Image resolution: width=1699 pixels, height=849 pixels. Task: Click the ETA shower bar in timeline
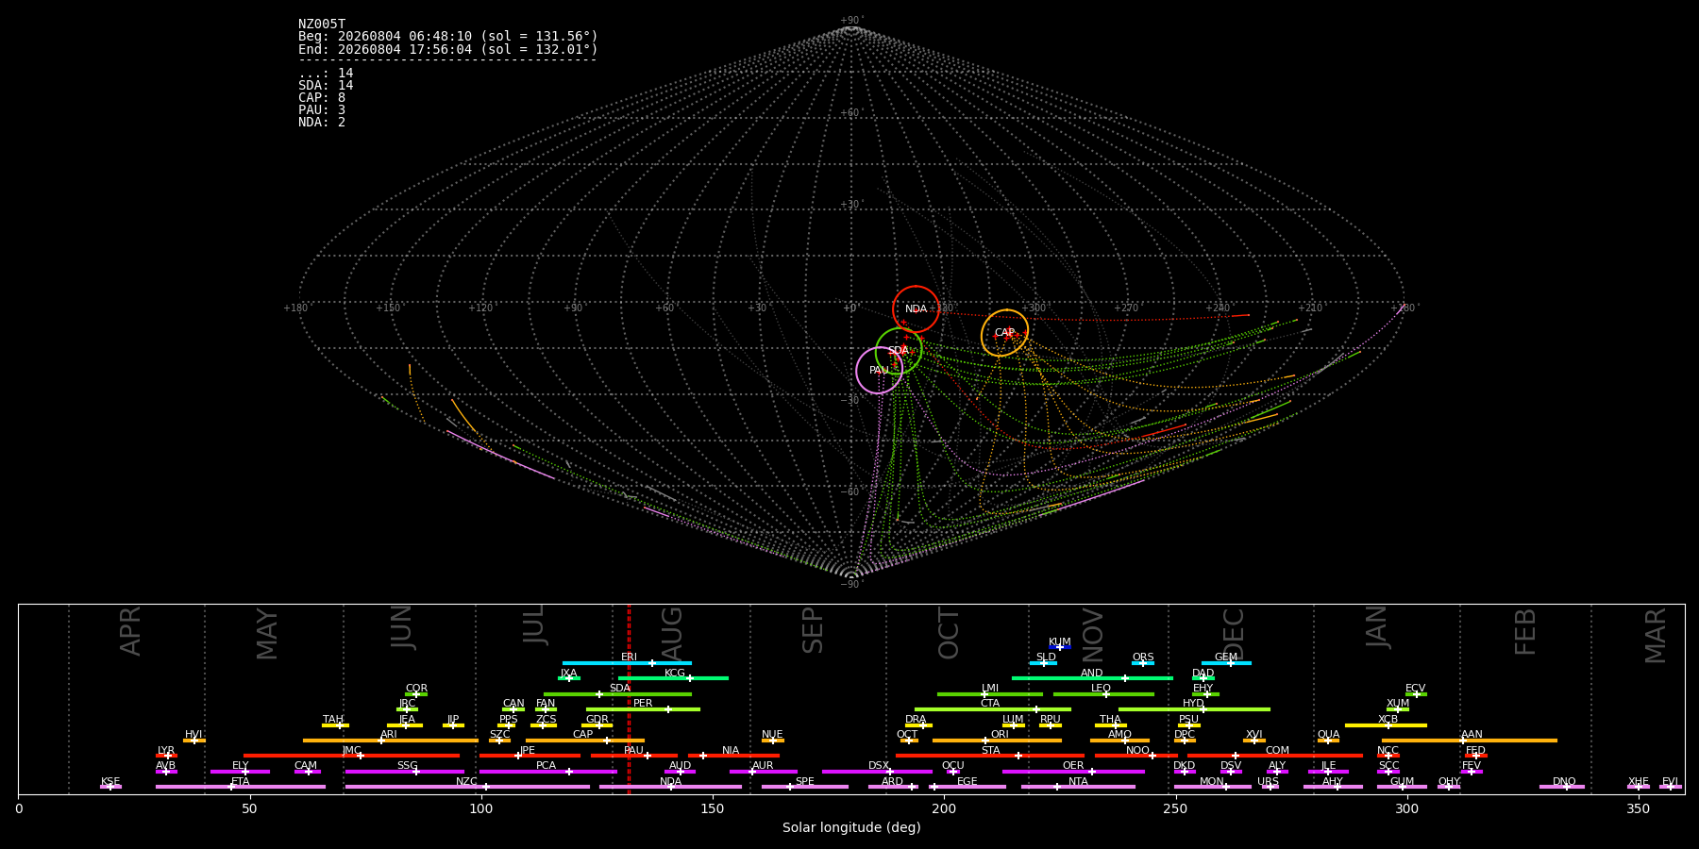241,787
